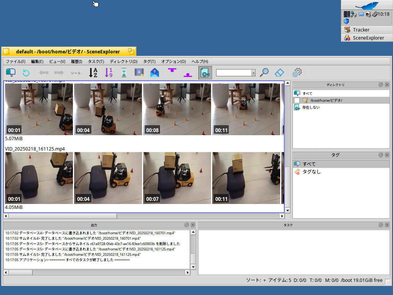Click the mailbox icon in the toolbar
This screenshot has width=393, height=295.
pos(10,73)
